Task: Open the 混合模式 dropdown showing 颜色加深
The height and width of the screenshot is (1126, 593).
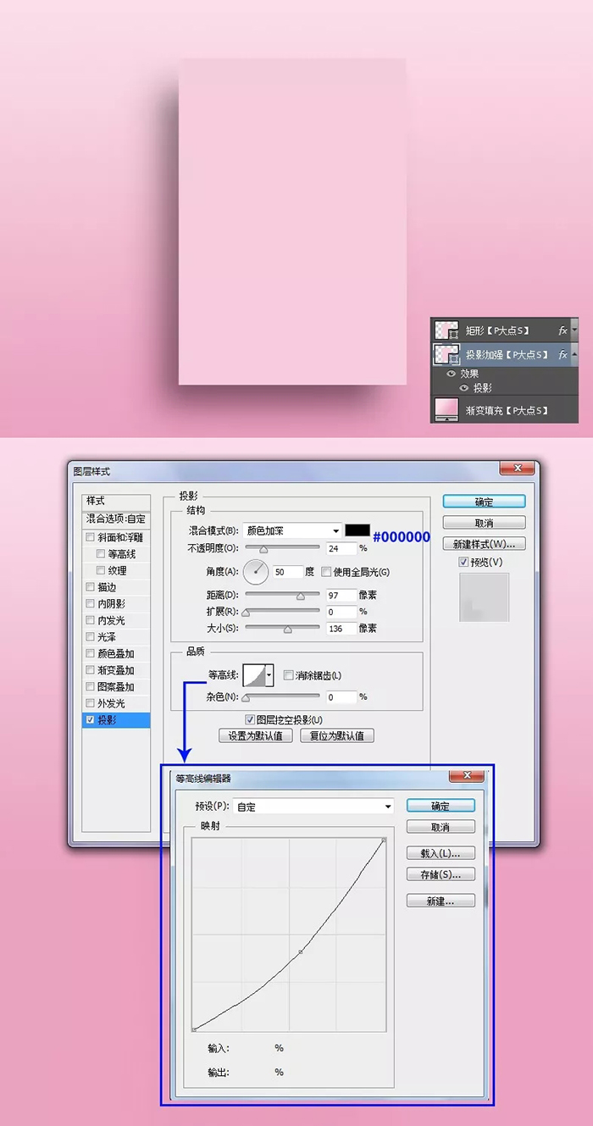Action: (x=292, y=530)
